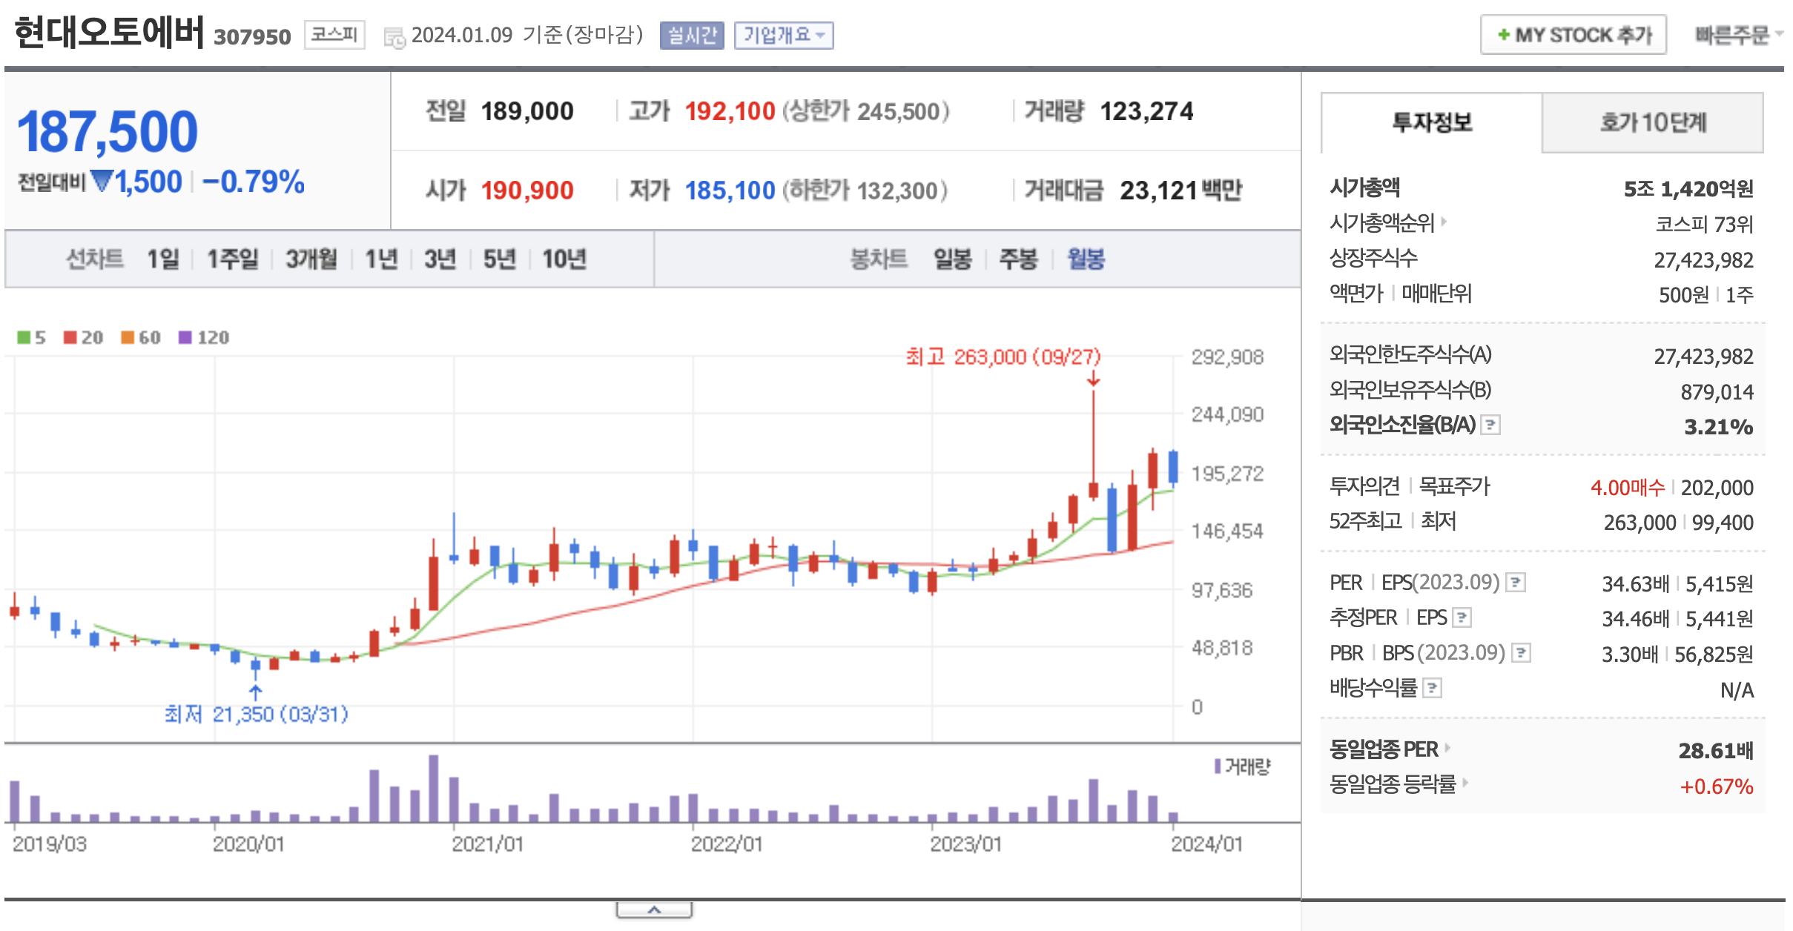The image size is (1793, 931).
Task: Click the green plus MY STOCK 추가 button
Action: (1574, 35)
